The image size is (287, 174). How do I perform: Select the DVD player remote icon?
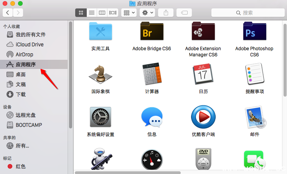(203, 159)
